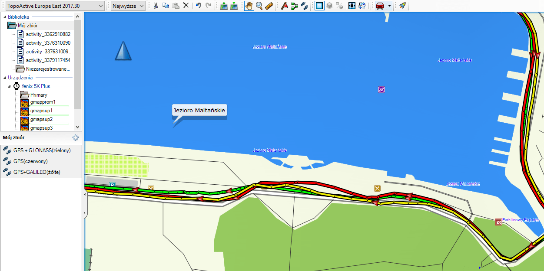The width and height of the screenshot is (544, 271).
Task: Click the Paste clipboard icon
Action: click(x=176, y=6)
